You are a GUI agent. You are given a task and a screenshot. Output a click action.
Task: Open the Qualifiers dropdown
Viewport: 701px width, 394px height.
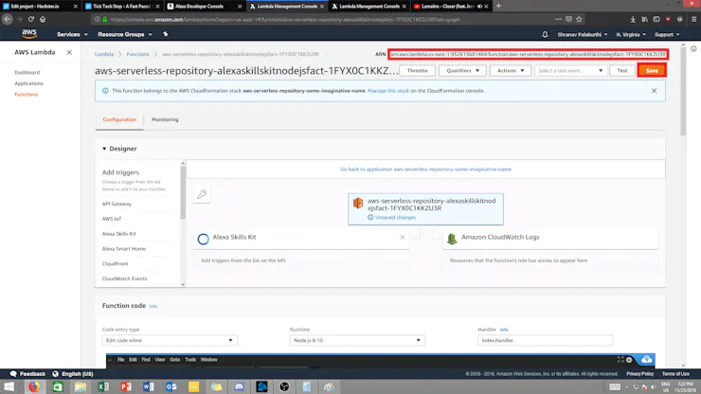click(x=462, y=71)
